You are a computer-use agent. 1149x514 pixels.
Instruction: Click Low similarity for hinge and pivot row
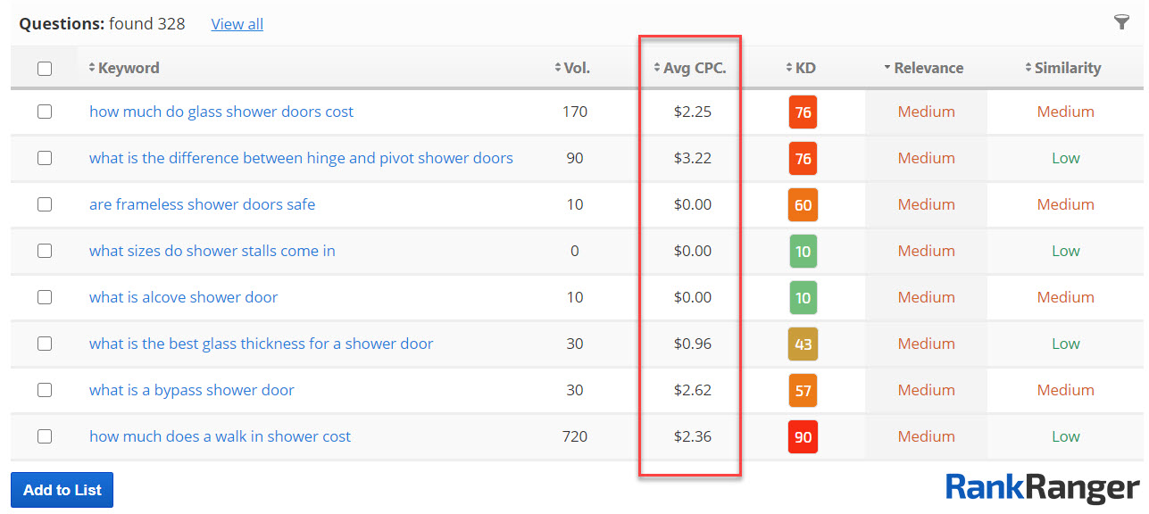coord(1065,158)
